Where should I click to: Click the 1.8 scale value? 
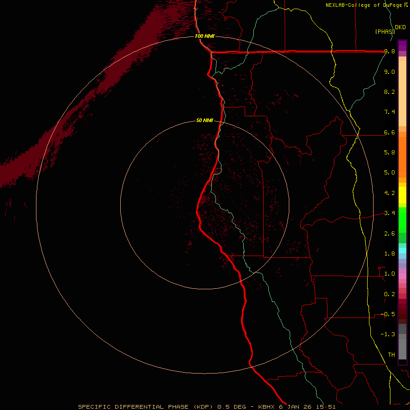click(389, 253)
